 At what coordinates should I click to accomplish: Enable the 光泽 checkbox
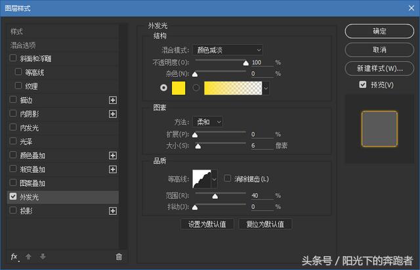[13, 141]
